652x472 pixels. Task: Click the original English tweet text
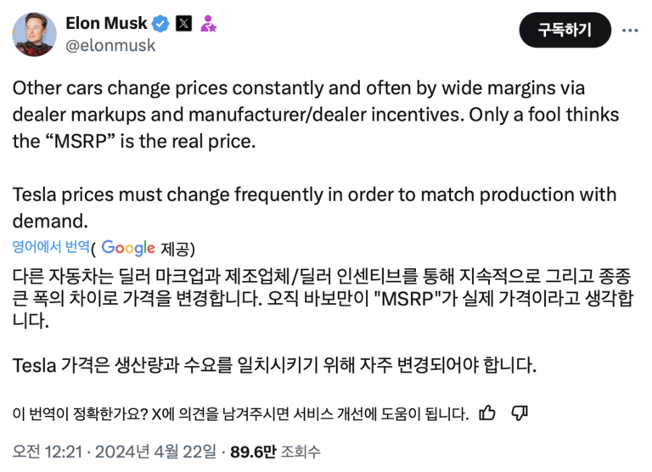click(x=316, y=155)
